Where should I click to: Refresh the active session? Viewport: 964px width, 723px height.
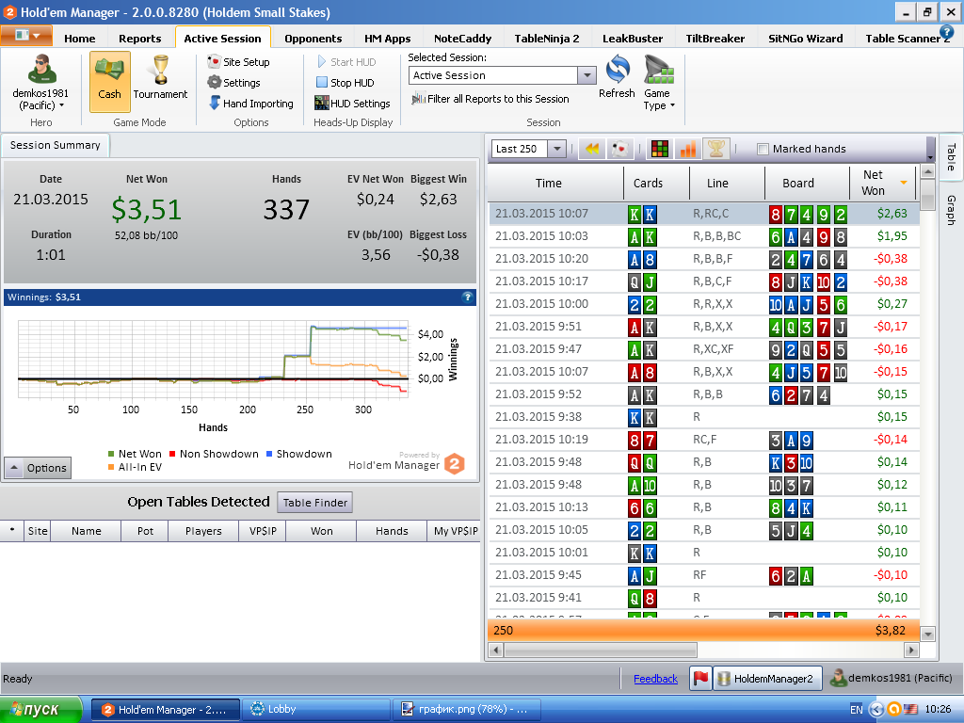(x=617, y=77)
